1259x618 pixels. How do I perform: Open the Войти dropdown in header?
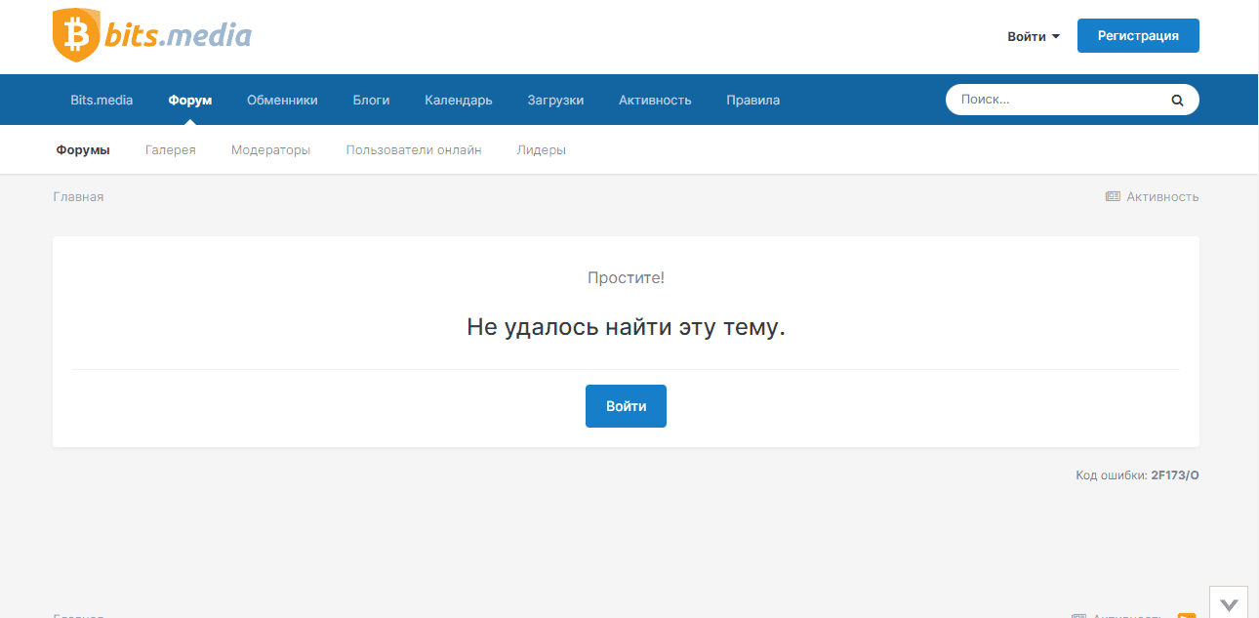[x=1034, y=36]
